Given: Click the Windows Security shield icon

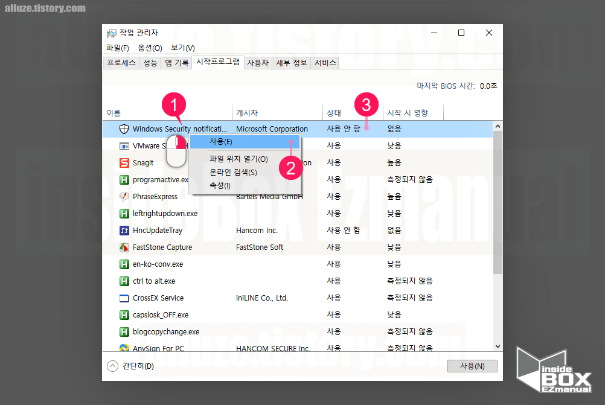Looking at the screenshot, I should click(124, 129).
